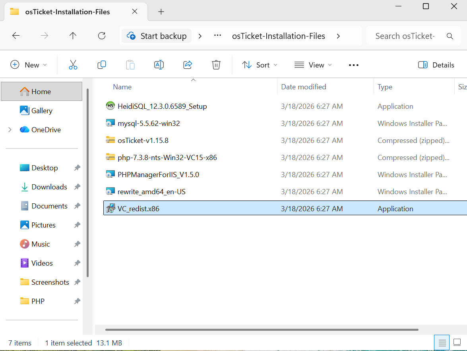Click the search magnifier icon
This screenshot has height=351, width=467.
point(450,36)
